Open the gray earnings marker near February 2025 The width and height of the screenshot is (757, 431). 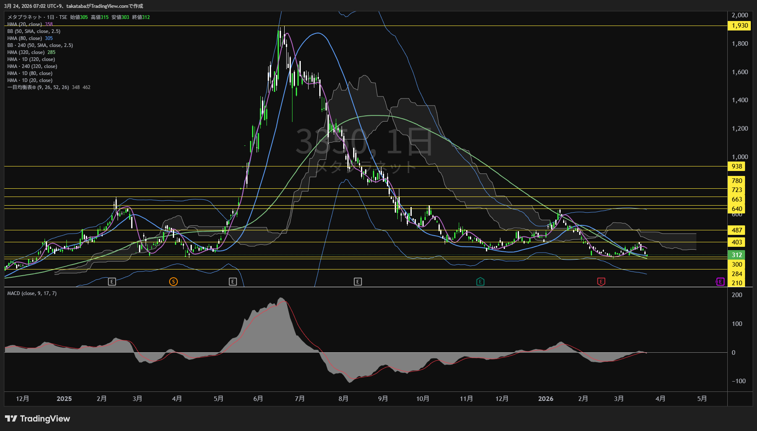coord(112,282)
